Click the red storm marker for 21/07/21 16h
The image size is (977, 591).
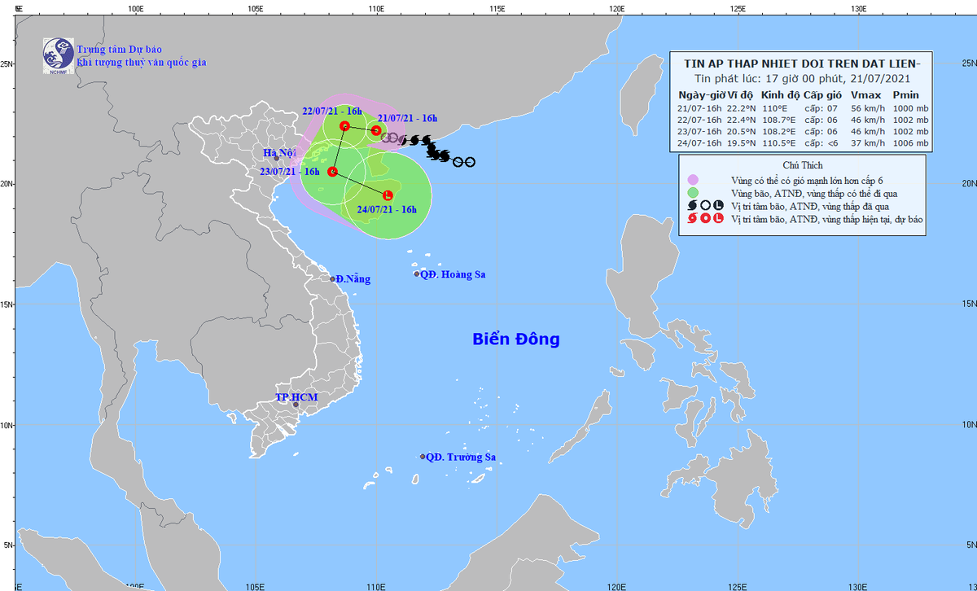376,130
